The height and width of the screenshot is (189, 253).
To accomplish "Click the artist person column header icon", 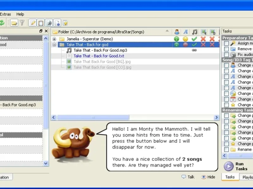I will 177,32.
